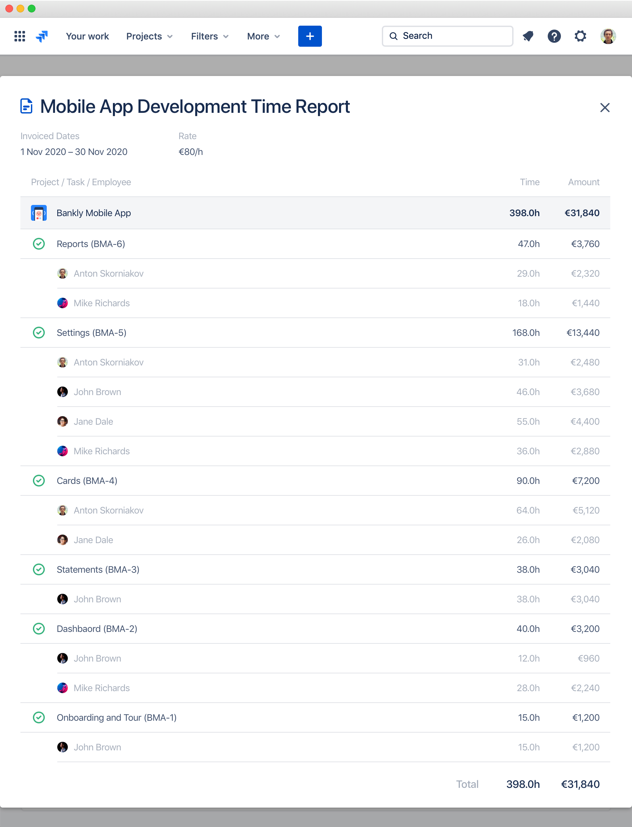Viewport: 632px width, 827px height.
Task: Toggle done status on Settings (BMA-5)
Action: tap(39, 333)
